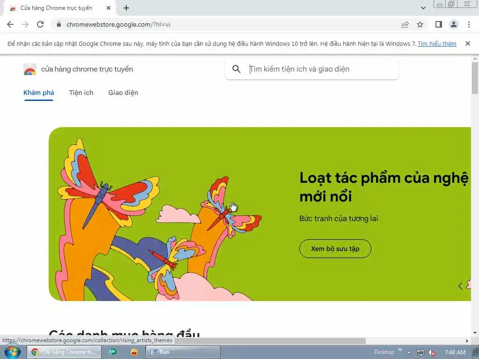Expand the tab search chevron

[x=423, y=8]
